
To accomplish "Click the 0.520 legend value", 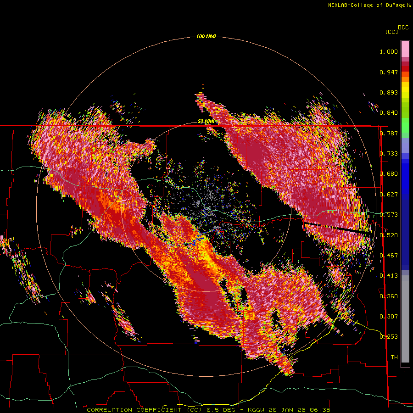I will (x=389, y=235).
